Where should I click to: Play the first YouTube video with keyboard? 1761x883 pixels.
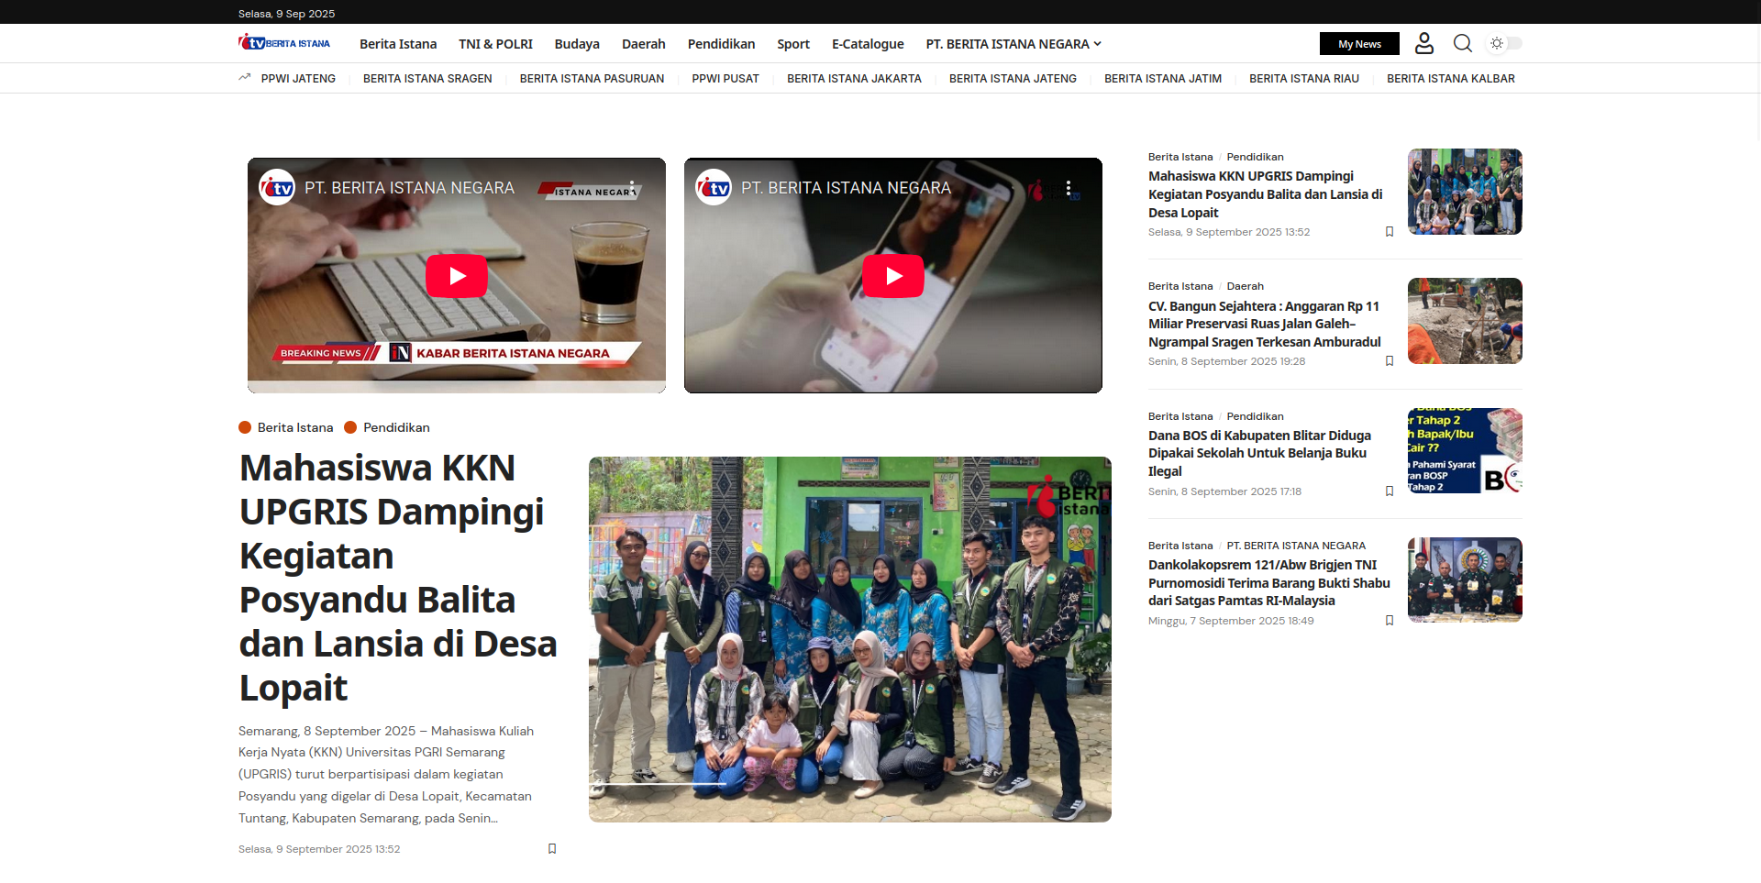click(457, 276)
